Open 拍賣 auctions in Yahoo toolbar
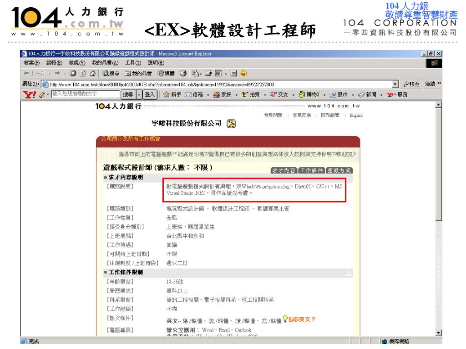This screenshot has height=349, width=466. [x=251, y=95]
